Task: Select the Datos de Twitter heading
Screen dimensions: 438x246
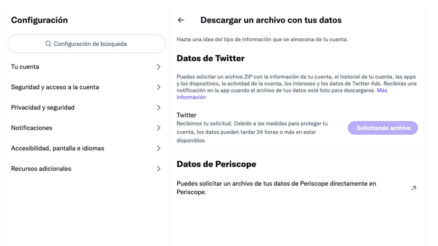Action: pyautogui.click(x=211, y=58)
